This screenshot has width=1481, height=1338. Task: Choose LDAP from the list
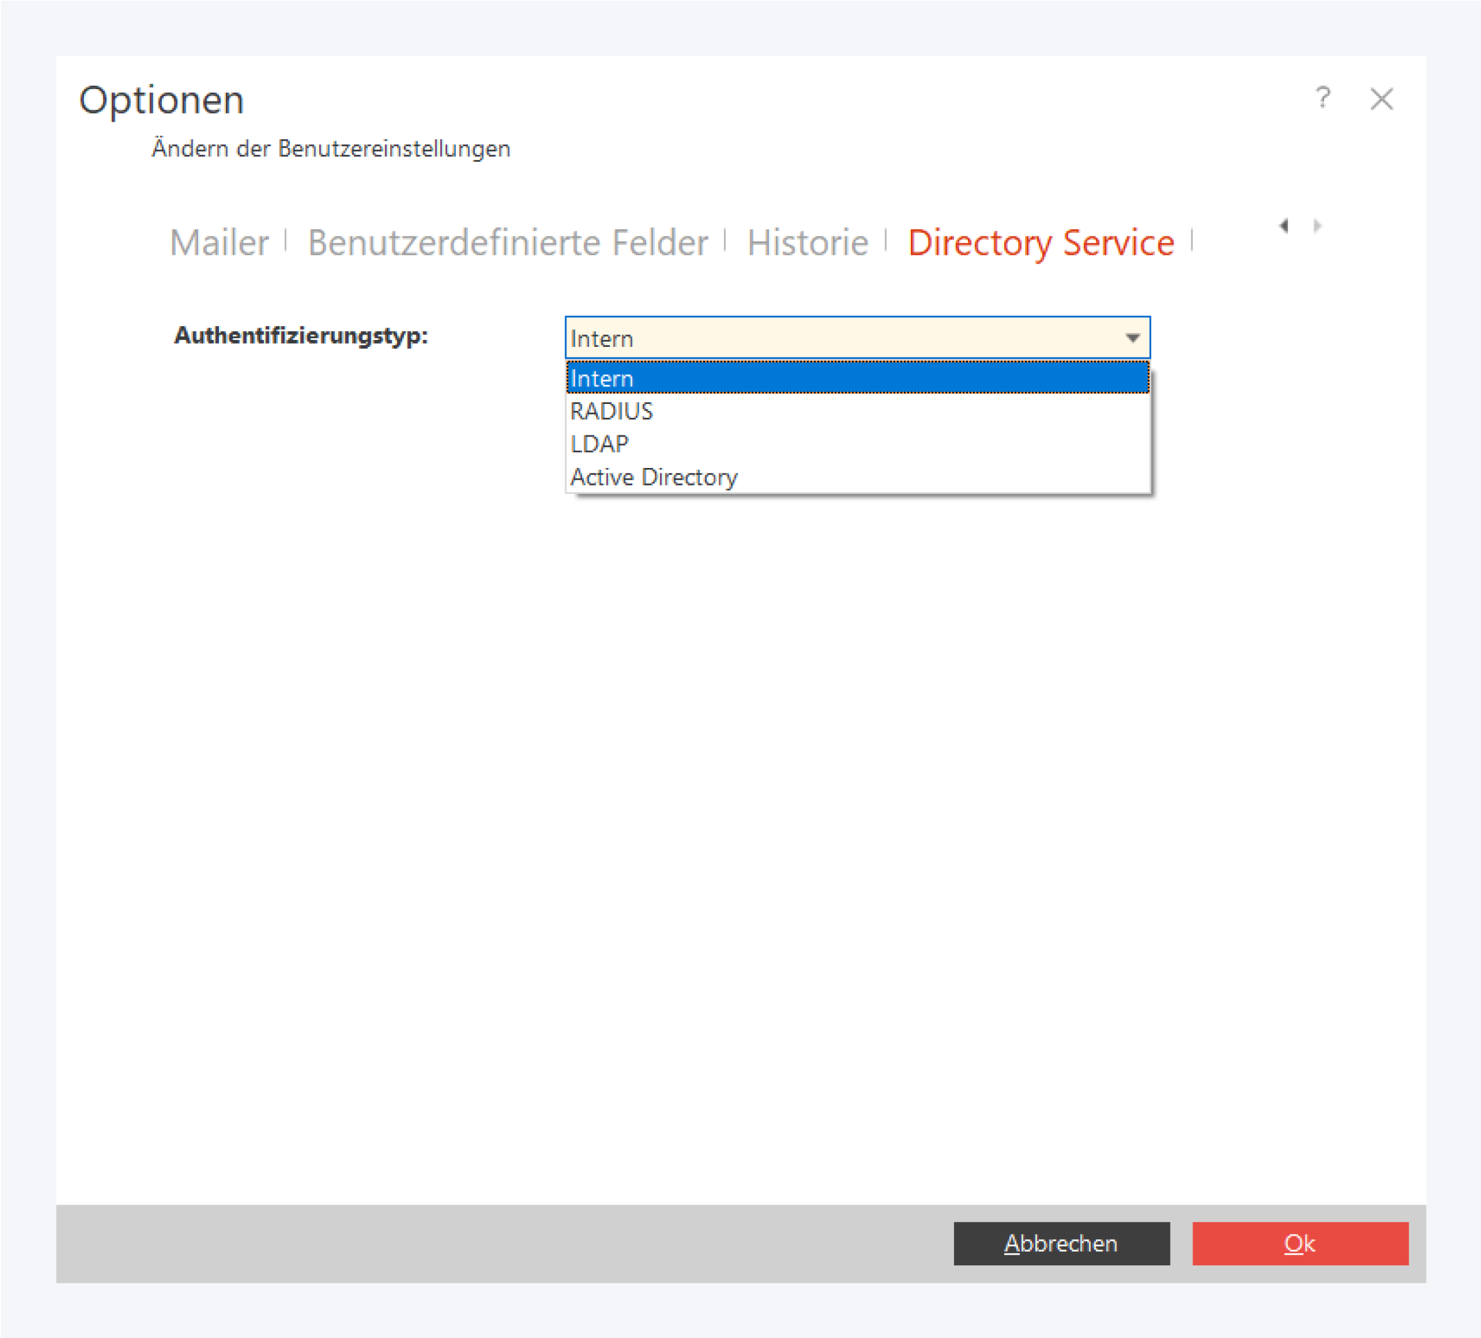(857, 443)
